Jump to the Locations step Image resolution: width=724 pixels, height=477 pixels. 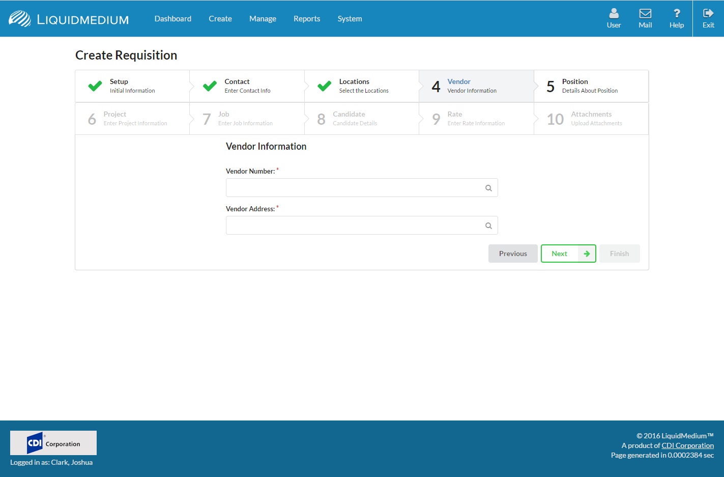tap(362, 86)
